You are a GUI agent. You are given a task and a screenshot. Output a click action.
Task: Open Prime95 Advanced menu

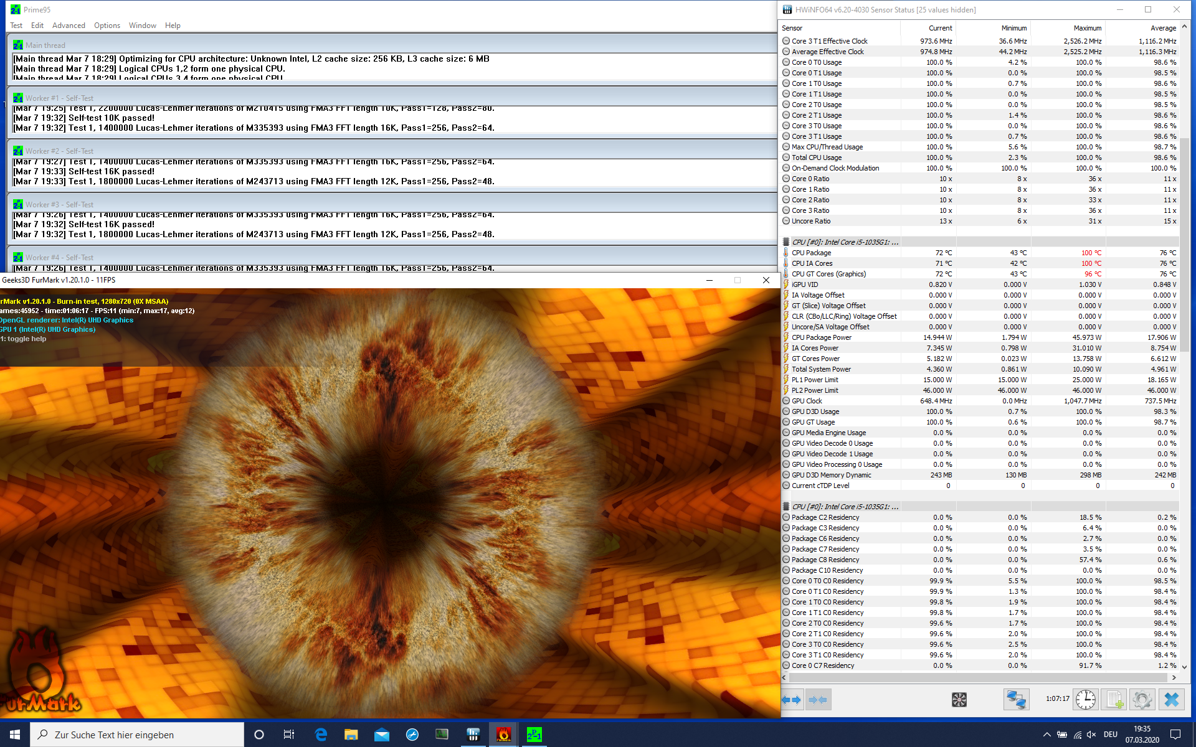69,26
